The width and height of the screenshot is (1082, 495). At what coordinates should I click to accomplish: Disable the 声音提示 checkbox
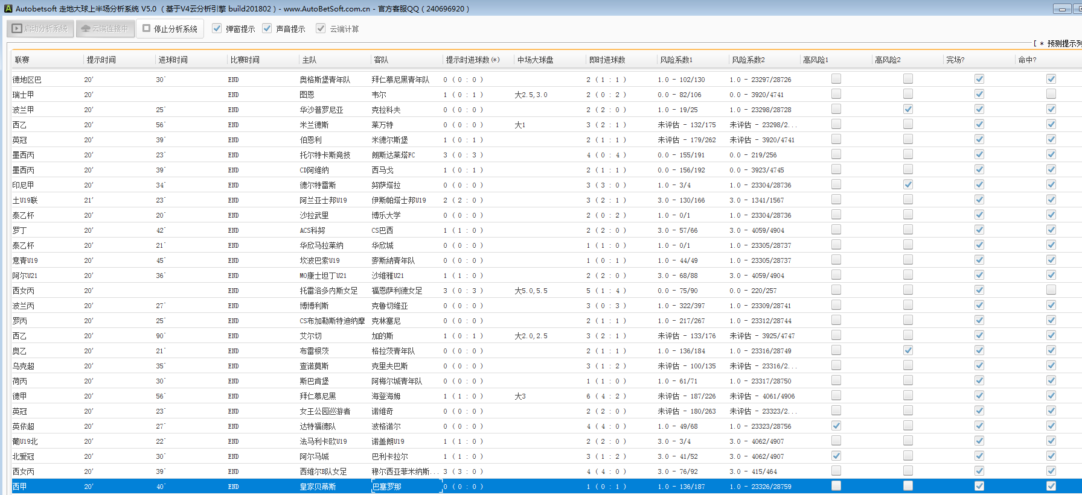tap(267, 28)
